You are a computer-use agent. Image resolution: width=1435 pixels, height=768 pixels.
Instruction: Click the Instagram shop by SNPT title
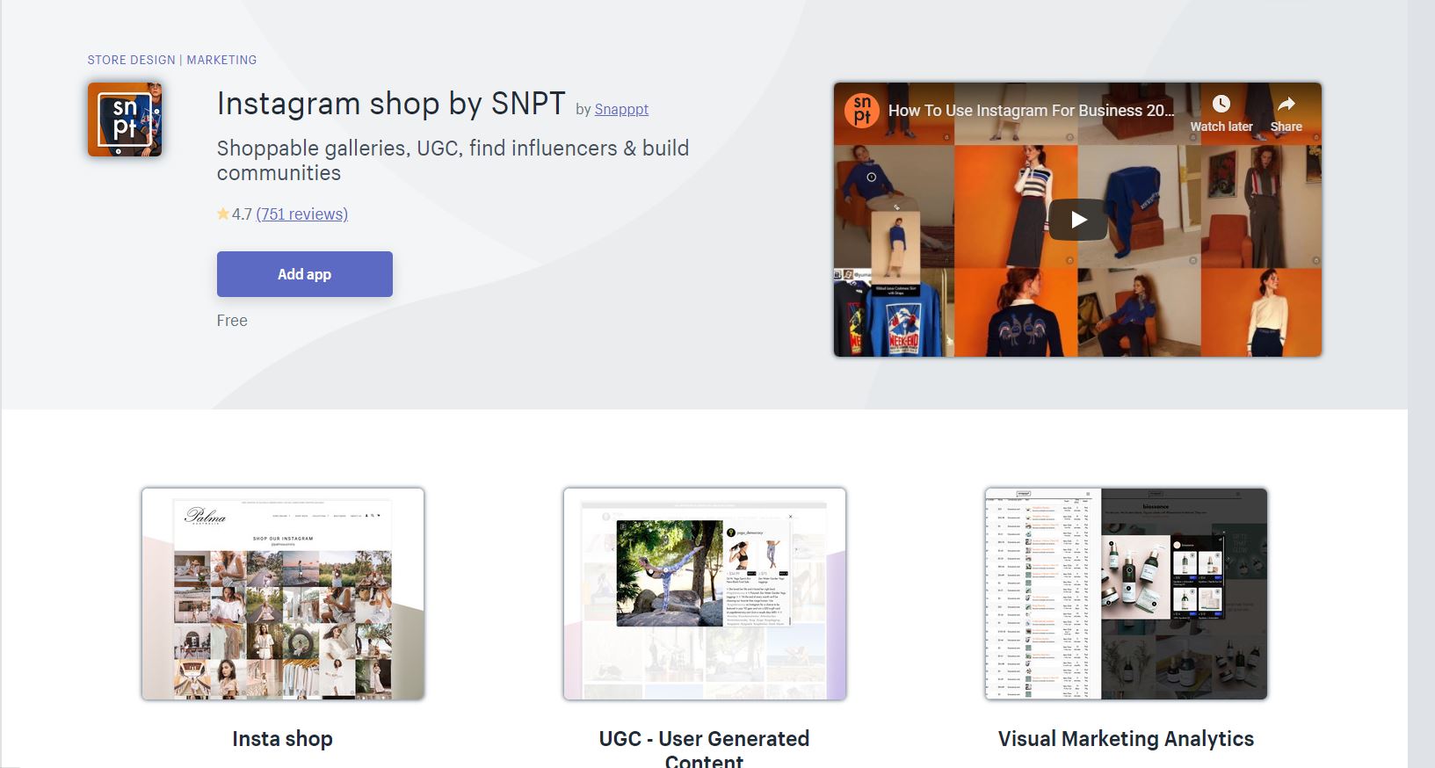pyautogui.click(x=391, y=104)
